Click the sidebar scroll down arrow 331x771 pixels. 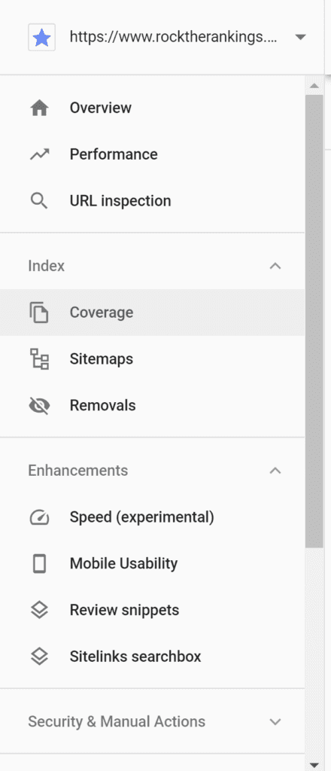(x=314, y=765)
